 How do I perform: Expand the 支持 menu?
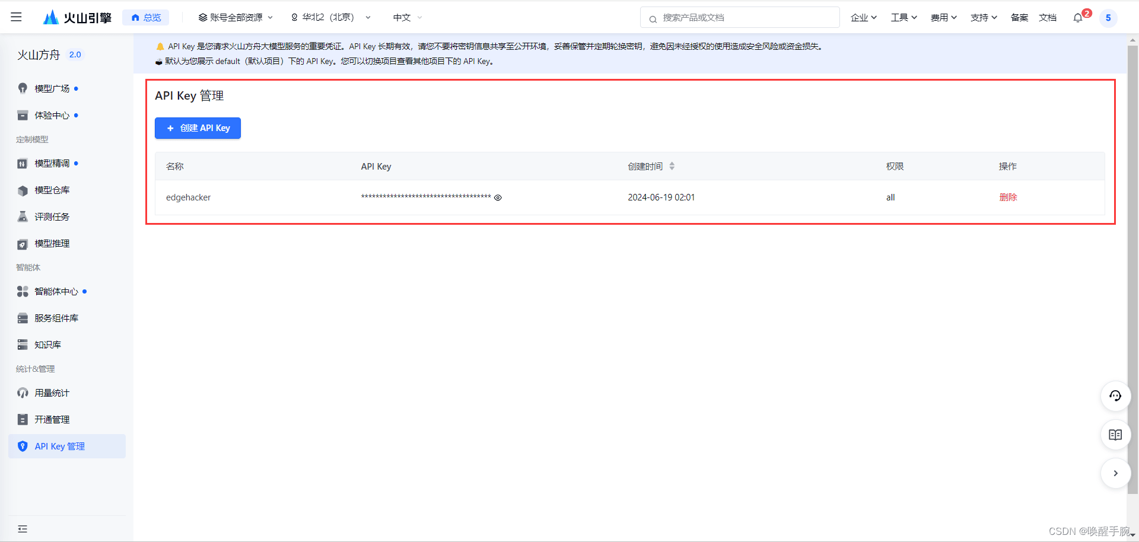pos(984,18)
